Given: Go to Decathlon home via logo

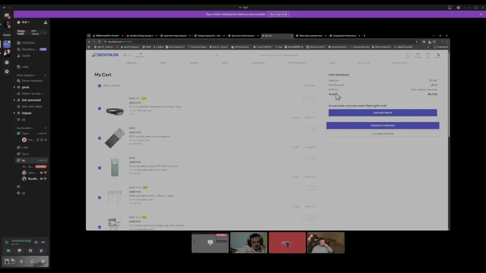Looking at the screenshot, I should [x=105, y=55].
